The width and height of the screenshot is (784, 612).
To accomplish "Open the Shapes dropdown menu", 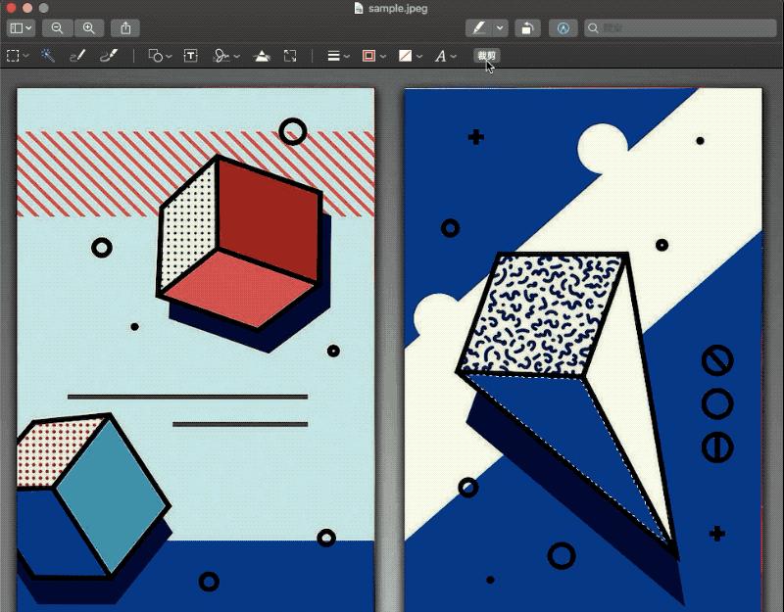I will 159,56.
